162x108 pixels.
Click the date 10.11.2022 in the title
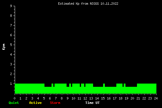[x=109, y=4]
